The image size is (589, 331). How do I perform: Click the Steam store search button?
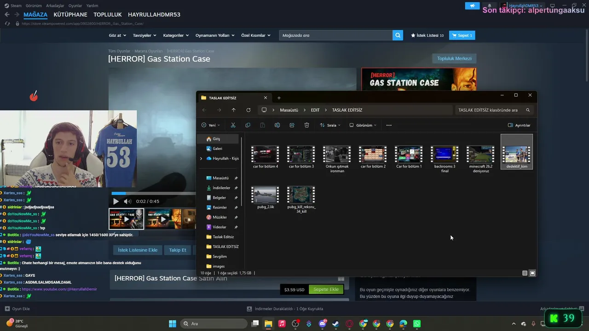(x=398, y=35)
